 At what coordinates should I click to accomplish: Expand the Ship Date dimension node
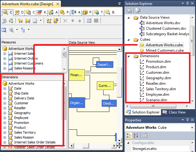[x=5, y=93]
